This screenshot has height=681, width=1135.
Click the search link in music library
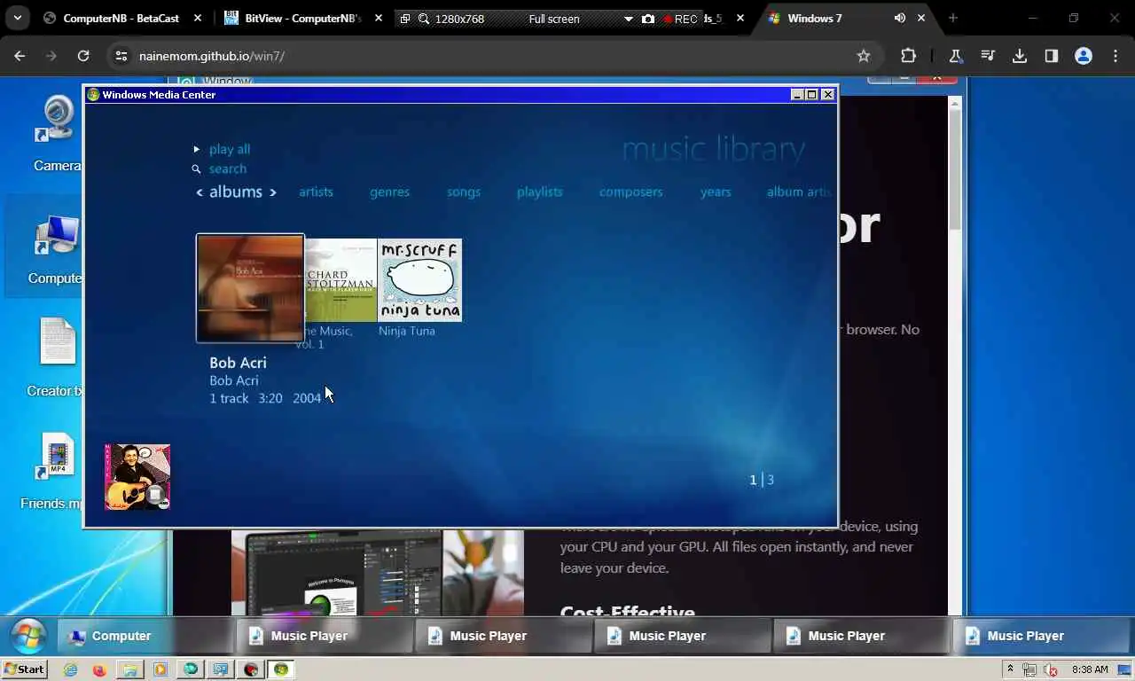coord(228,168)
